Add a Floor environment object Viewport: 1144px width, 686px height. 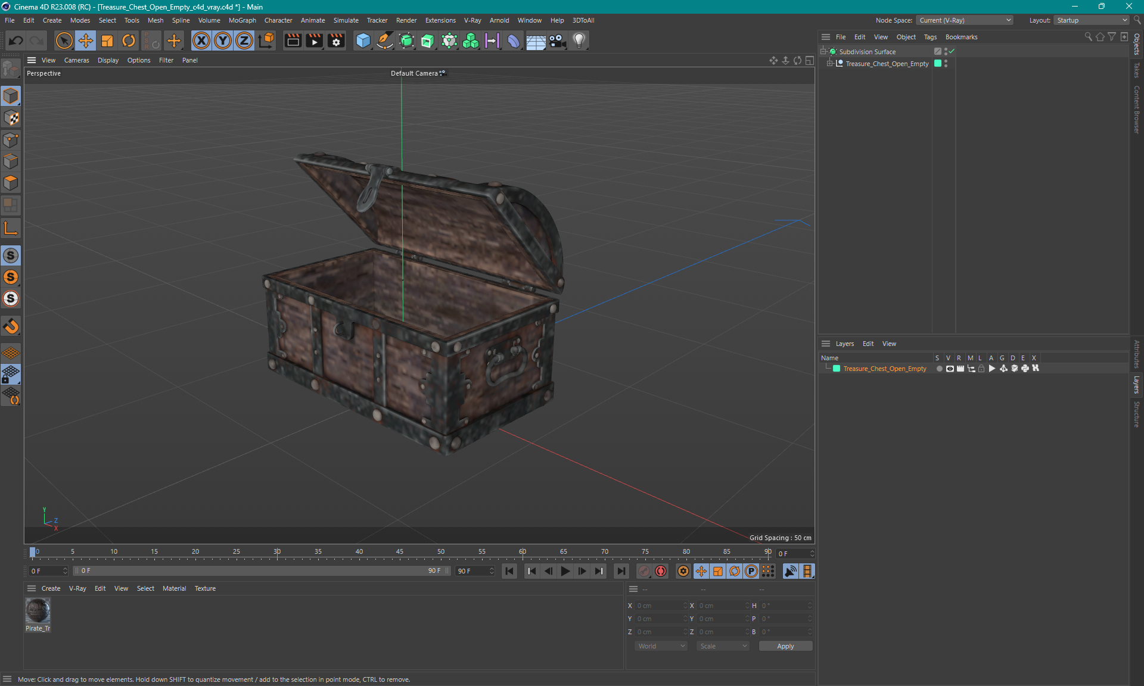coord(536,40)
